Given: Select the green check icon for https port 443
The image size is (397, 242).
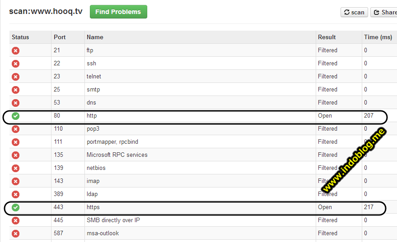Looking at the screenshot, I should [x=15, y=207].
